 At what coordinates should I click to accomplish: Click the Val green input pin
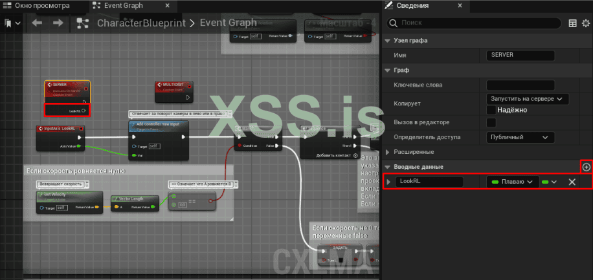(x=134, y=155)
